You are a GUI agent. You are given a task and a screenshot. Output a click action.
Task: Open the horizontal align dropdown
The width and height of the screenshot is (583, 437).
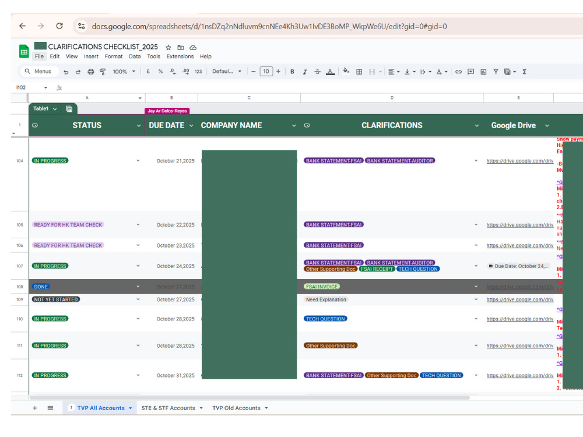pyautogui.click(x=394, y=72)
